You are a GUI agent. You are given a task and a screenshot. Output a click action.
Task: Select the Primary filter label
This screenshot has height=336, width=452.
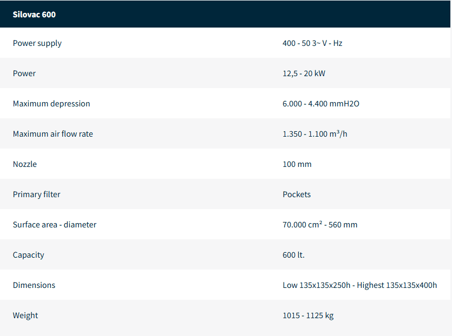click(37, 194)
